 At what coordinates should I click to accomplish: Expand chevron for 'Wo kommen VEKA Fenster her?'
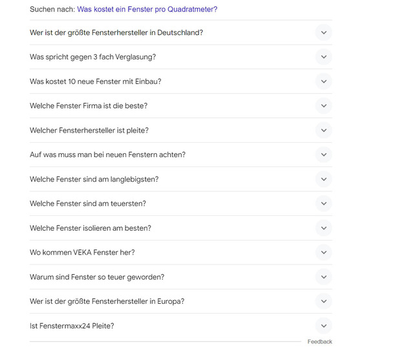click(x=324, y=253)
